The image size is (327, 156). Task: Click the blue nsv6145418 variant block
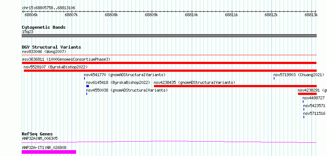[x=87, y=86]
